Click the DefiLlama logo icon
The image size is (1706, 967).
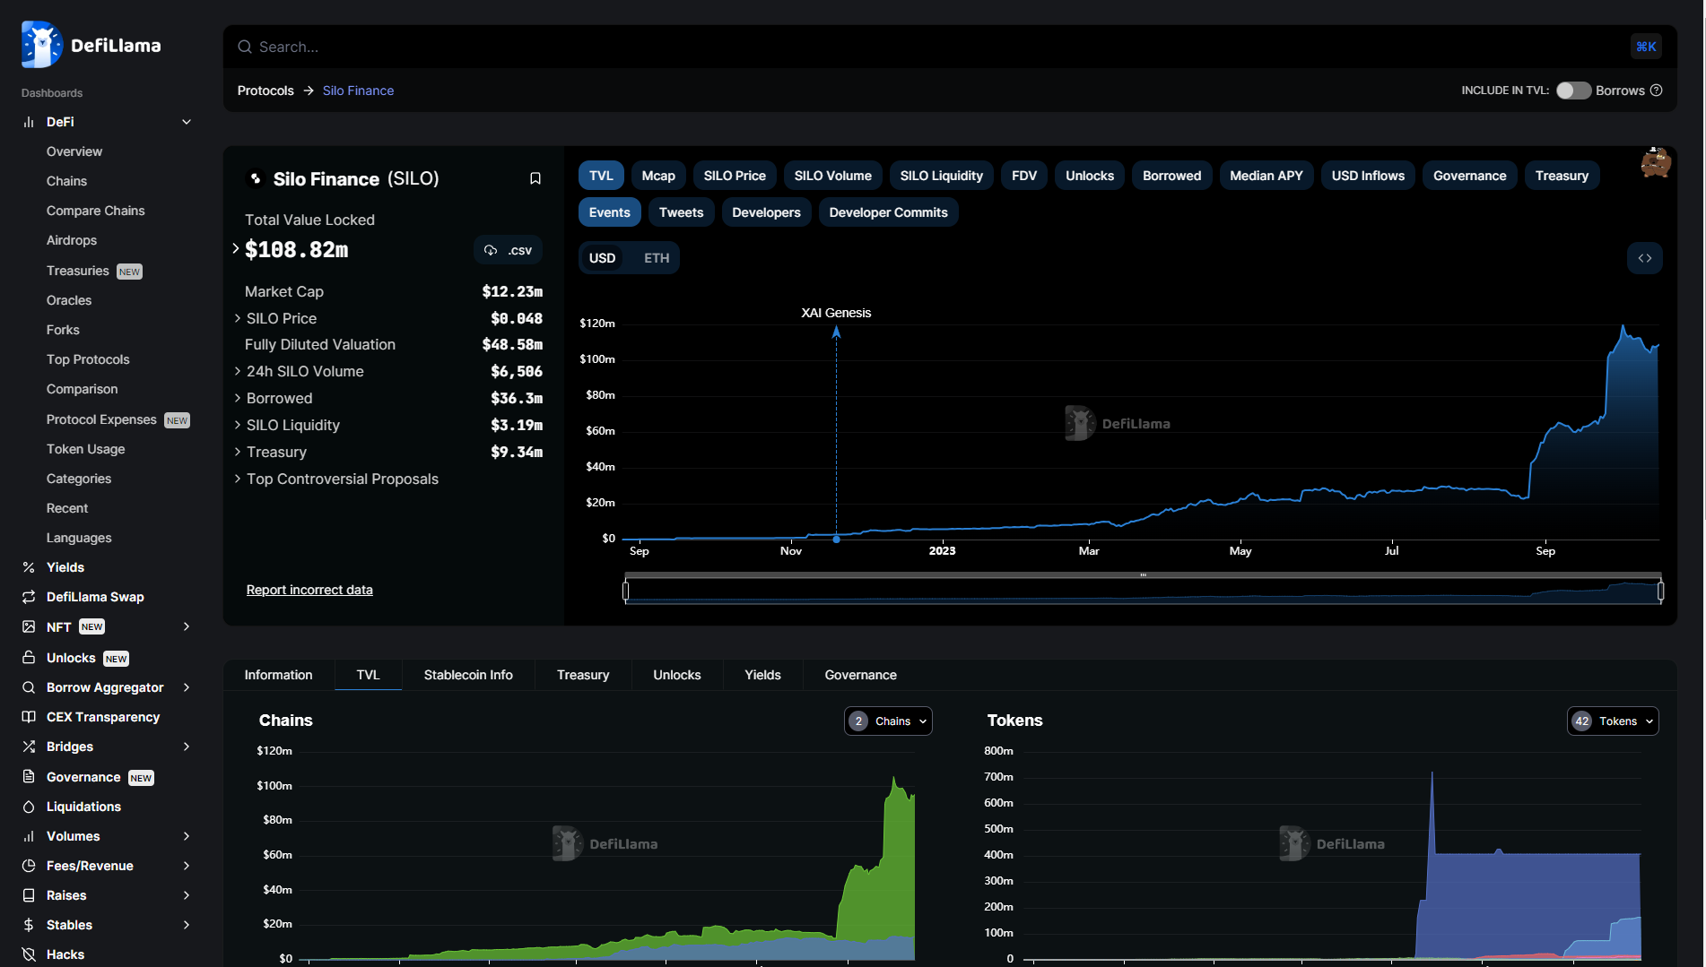coord(41,45)
